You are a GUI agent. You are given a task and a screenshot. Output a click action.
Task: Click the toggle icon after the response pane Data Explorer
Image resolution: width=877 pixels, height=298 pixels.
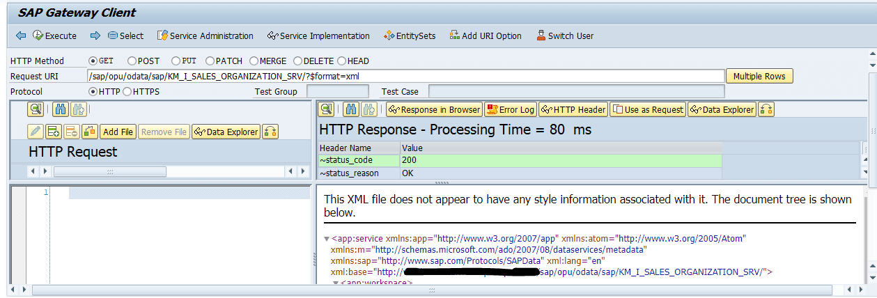(766, 109)
